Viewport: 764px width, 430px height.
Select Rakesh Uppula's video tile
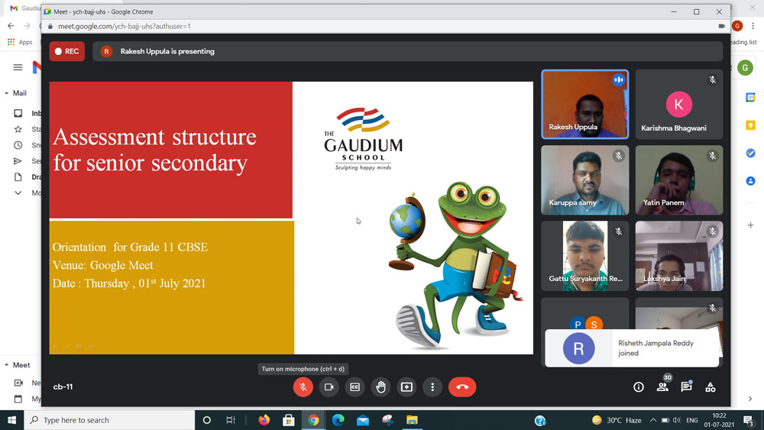point(584,104)
